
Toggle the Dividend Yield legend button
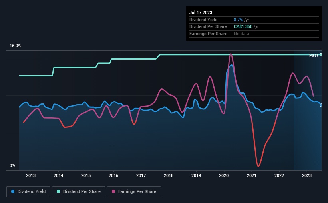tap(28, 192)
